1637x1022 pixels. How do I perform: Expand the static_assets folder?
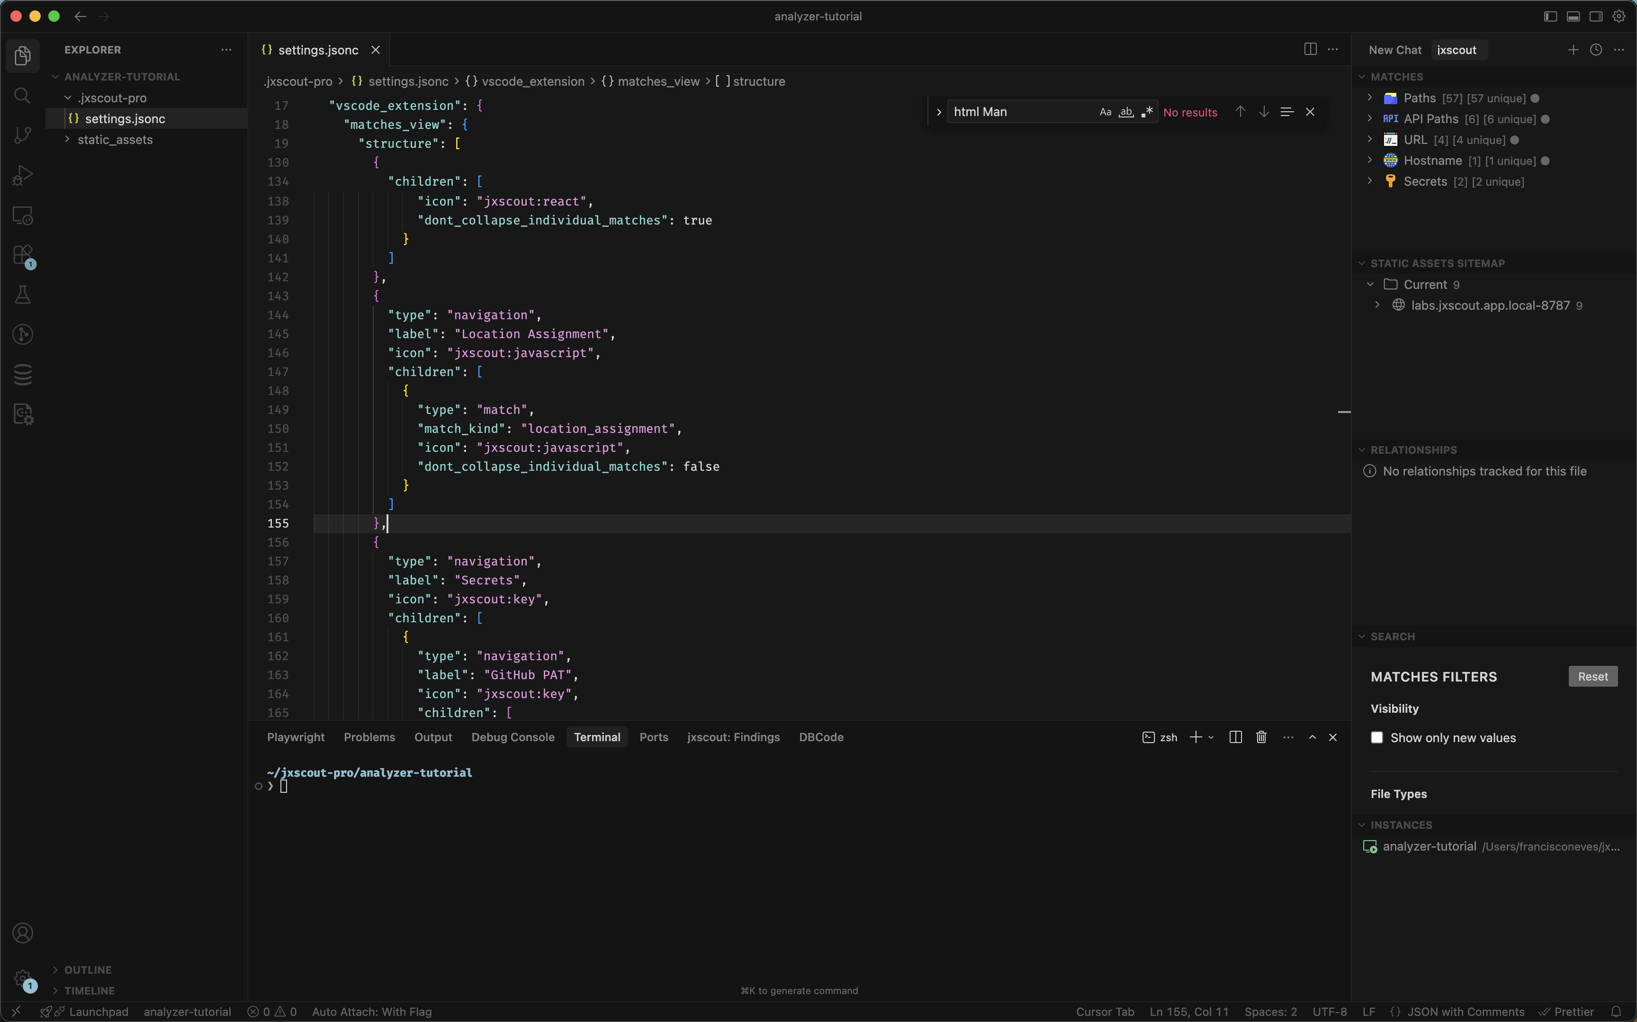click(68, 139)
